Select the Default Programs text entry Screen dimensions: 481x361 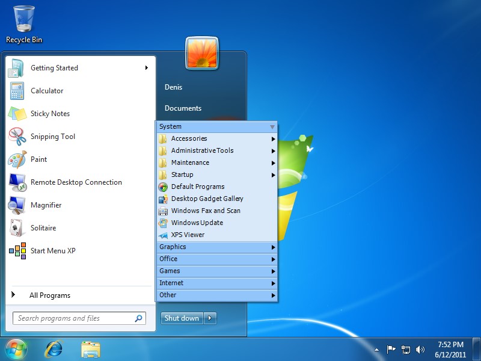[x=198, y=187]
